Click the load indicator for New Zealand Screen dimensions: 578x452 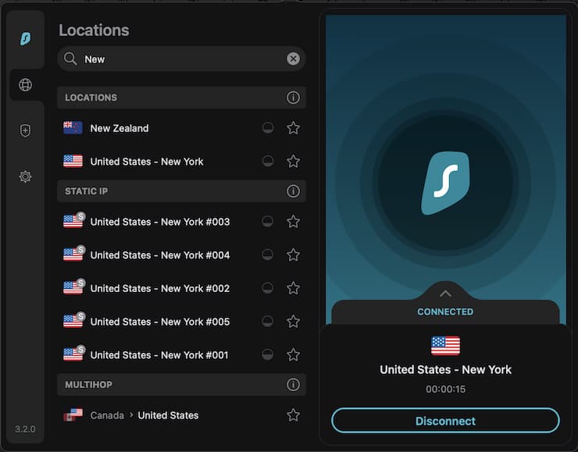(x=268, y=128)
